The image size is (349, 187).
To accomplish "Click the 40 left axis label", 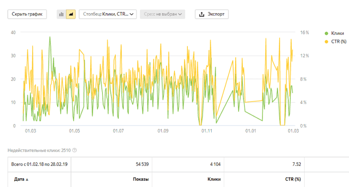I will pyautogui.click(x=13, y=33).
